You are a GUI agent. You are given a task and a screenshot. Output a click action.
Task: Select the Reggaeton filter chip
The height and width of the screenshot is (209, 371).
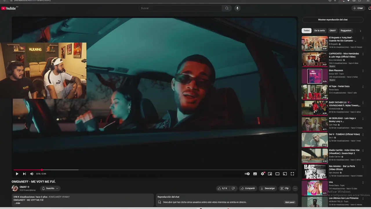[346, 30]
